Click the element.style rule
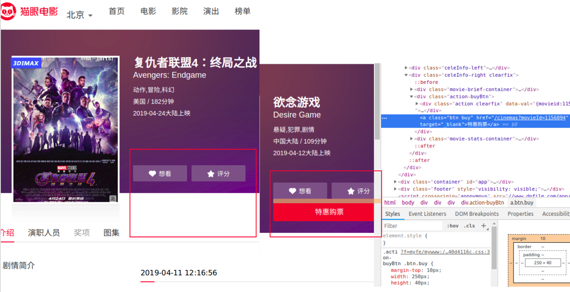 click(405, 236)
